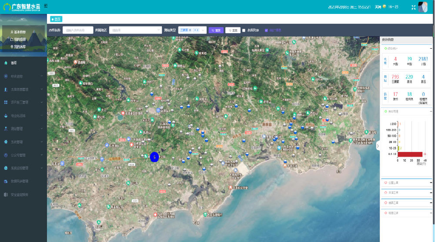Click the blue cluster marker labeled 5
Viewport: 435px width, 242px height.
click(154, 157)
